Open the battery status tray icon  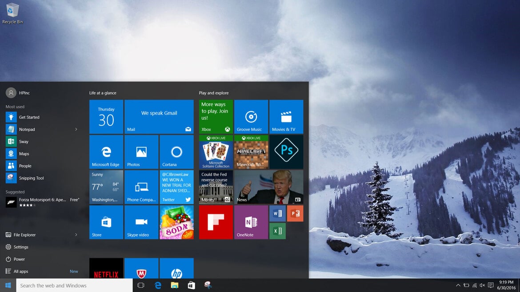point(466,285)
